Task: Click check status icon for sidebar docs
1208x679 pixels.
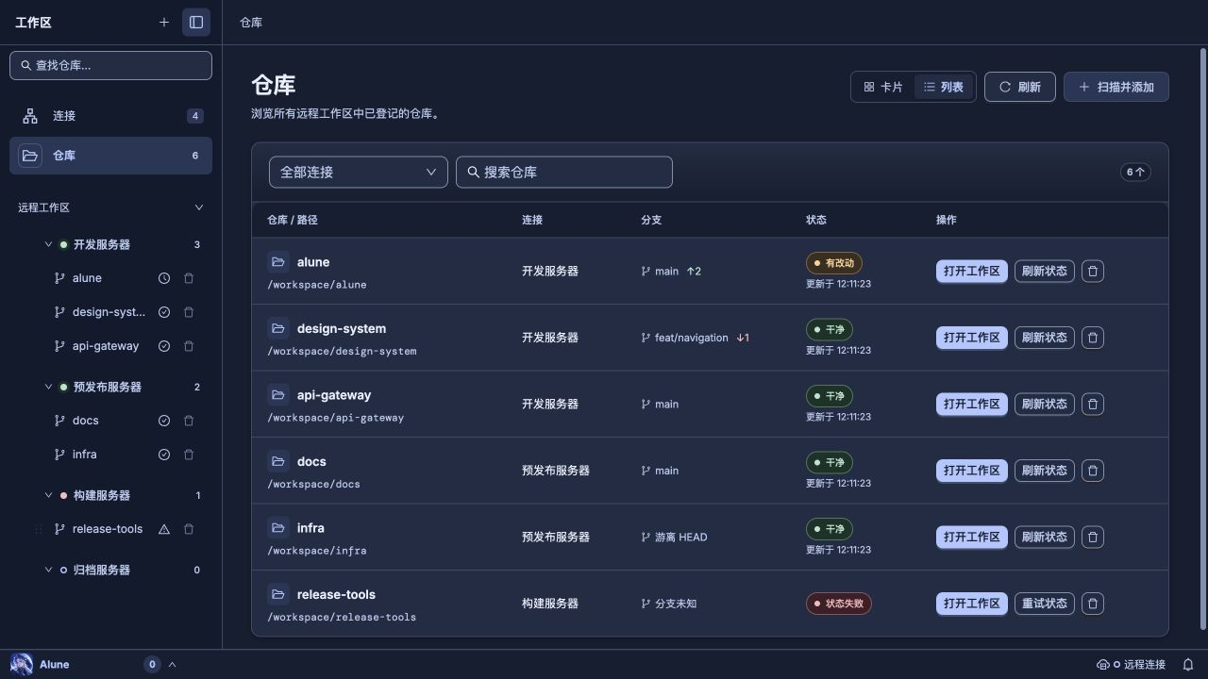Action: pos(164,421)
